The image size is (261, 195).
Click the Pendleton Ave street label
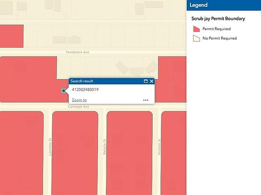click(77, 52)
